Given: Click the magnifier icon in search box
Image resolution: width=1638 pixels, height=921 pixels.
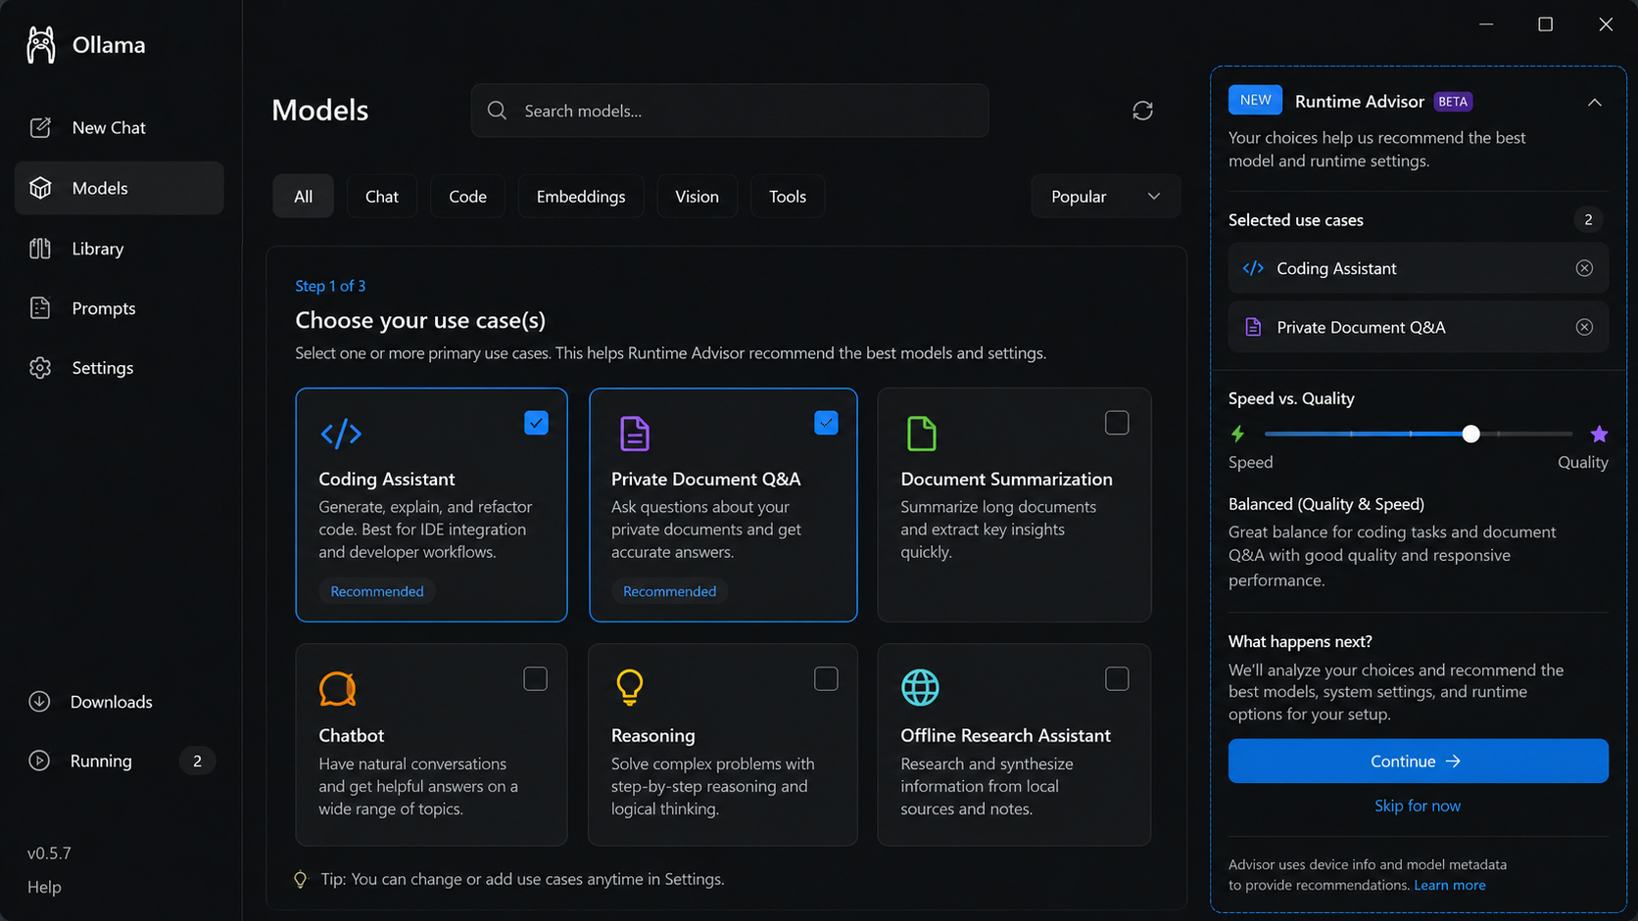Looking at the screenshot, I should (x=497, y=111).
